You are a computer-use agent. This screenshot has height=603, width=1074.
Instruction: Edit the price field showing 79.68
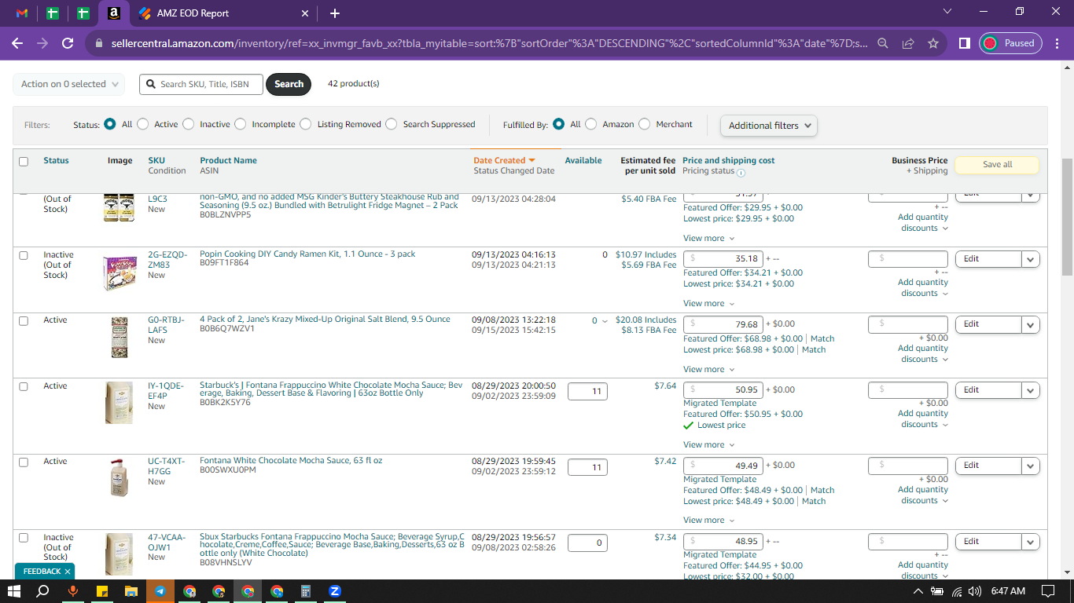[x=723, y=323]
